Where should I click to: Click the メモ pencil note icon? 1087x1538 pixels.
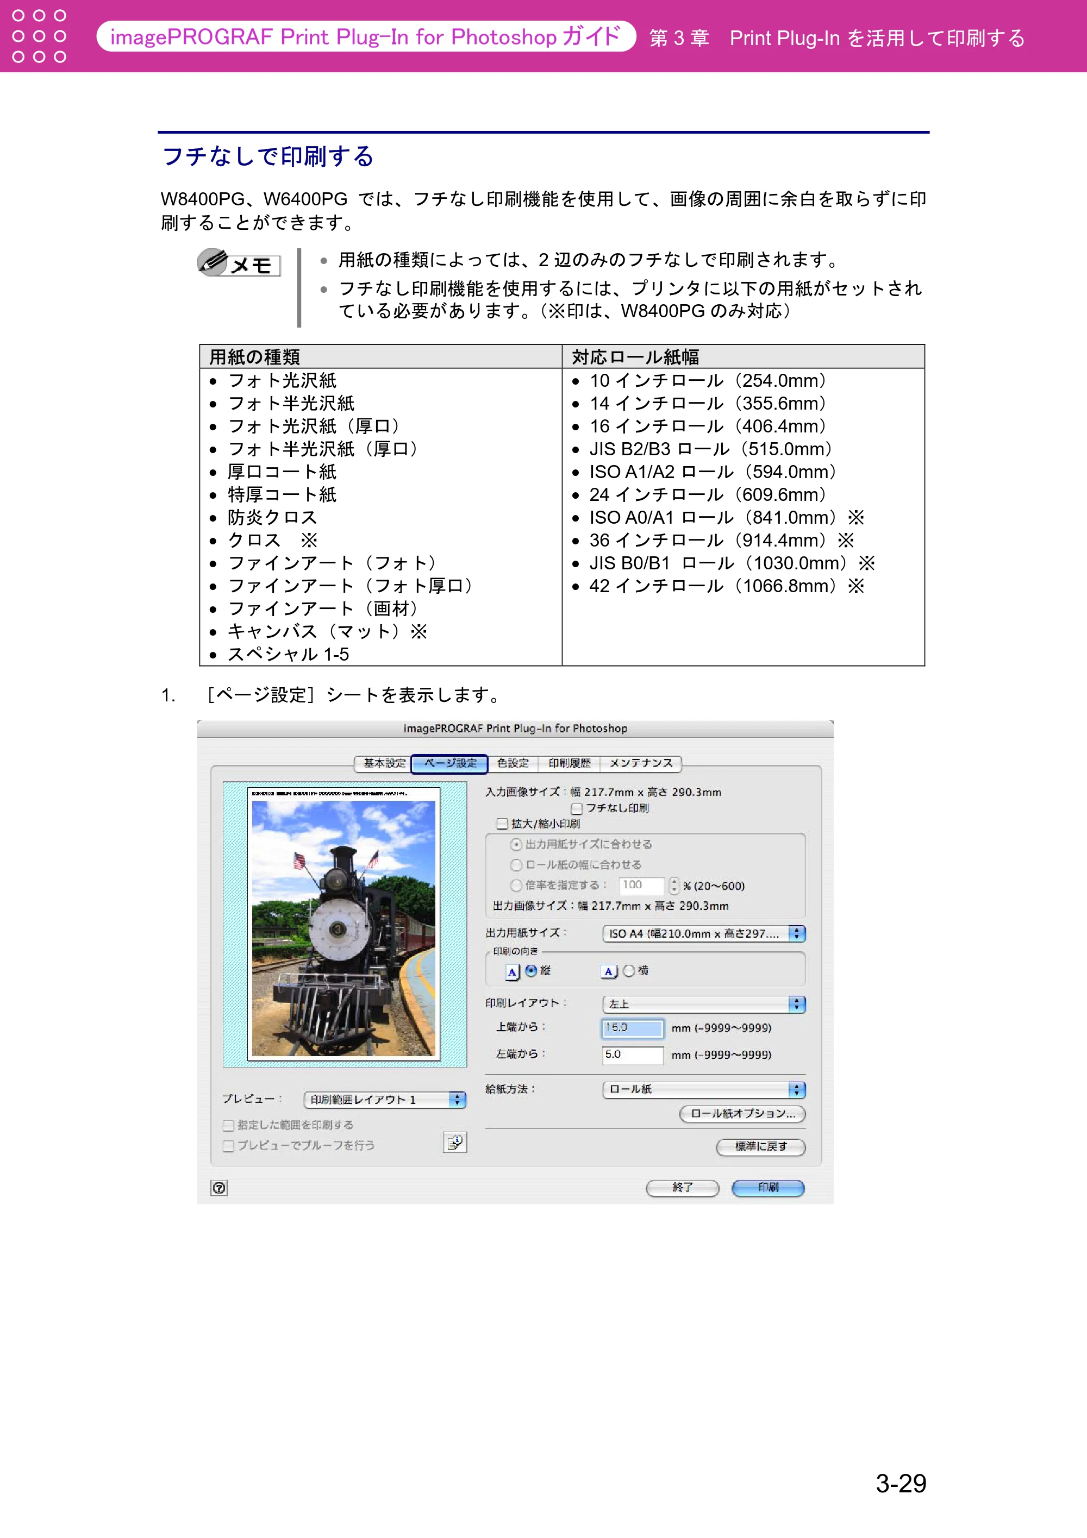[239, 263]
